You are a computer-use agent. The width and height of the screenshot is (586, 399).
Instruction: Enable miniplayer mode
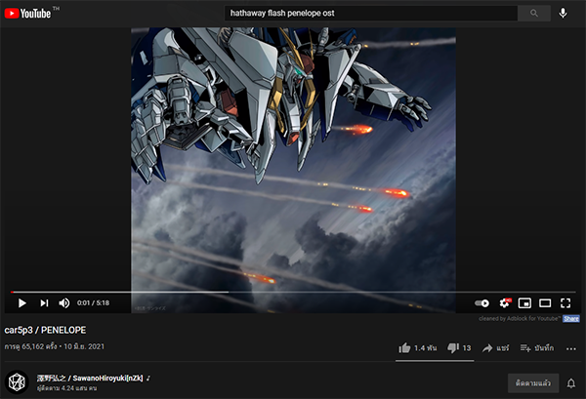click(525, 303)
